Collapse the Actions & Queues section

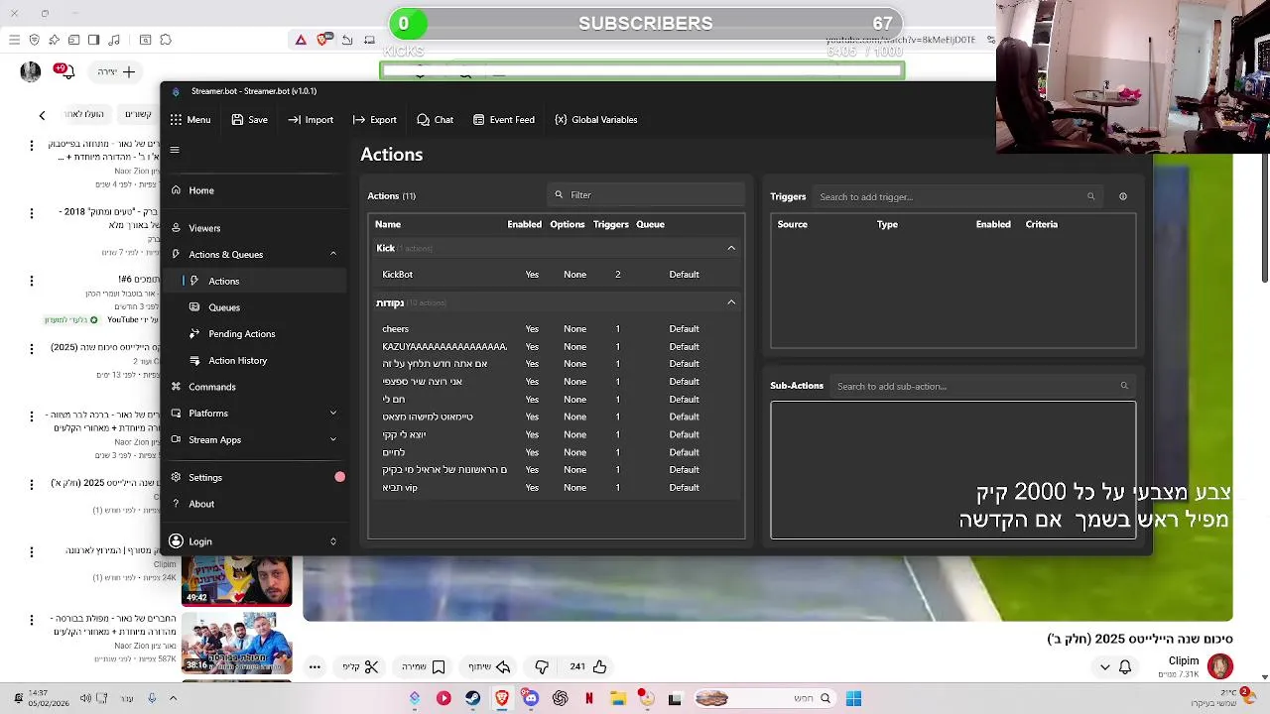333,254
